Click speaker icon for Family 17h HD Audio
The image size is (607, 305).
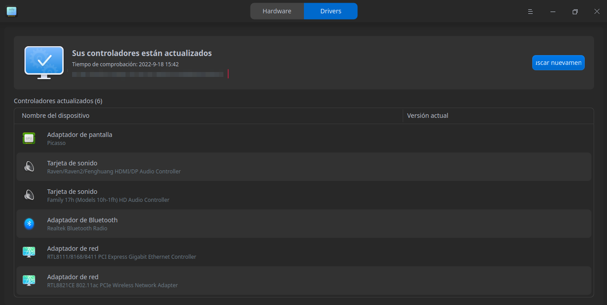[29, 195]
